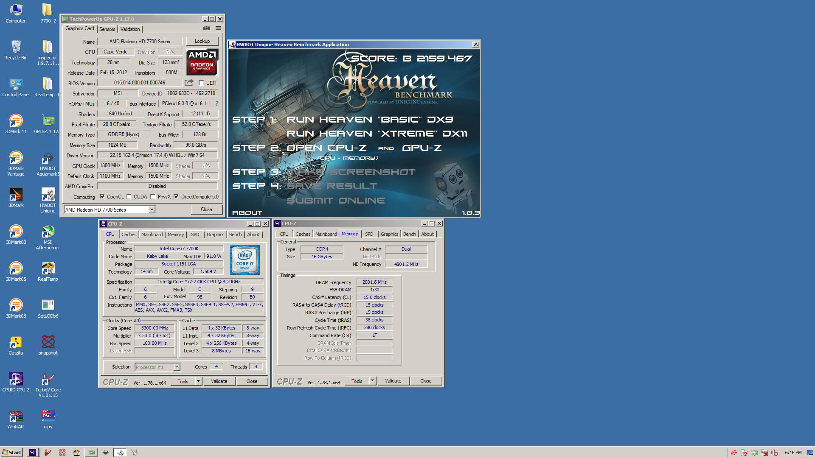Expand the Processor #1 selection dropdown
The width and height of the screenshot is (815, 458).
click(177, 367)
